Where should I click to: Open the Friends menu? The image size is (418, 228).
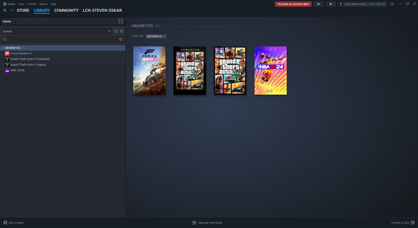[32, 4]
